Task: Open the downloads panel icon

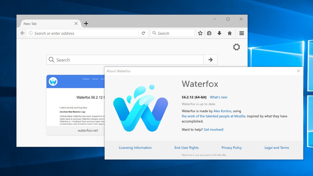Action: pos(219,33)
